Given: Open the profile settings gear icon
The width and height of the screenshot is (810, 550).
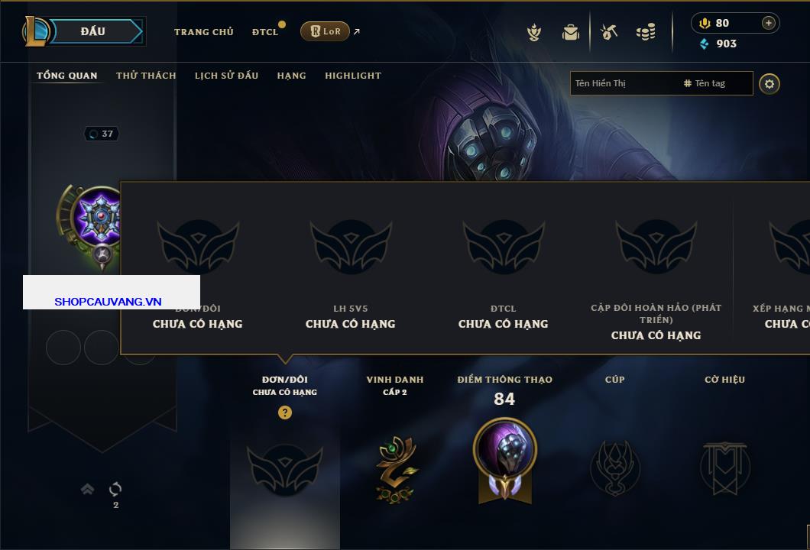Looking at the screenshot, I should [x=769, y=84].
